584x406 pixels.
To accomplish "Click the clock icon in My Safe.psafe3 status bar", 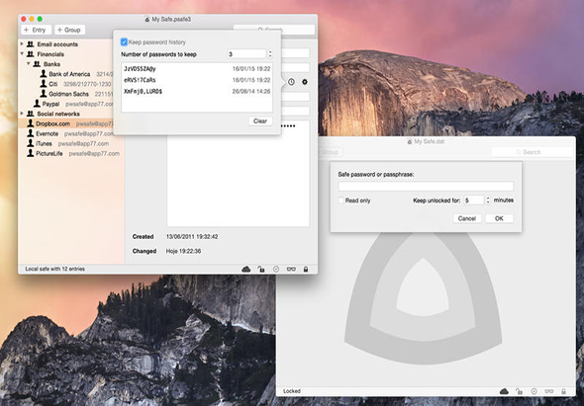I will pos(276,269).
